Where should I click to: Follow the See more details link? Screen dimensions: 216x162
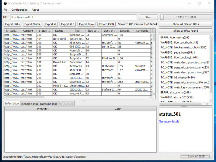[169, 121]
